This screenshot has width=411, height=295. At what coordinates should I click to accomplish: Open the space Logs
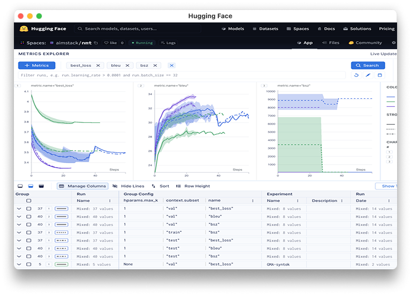pos(168,43)
